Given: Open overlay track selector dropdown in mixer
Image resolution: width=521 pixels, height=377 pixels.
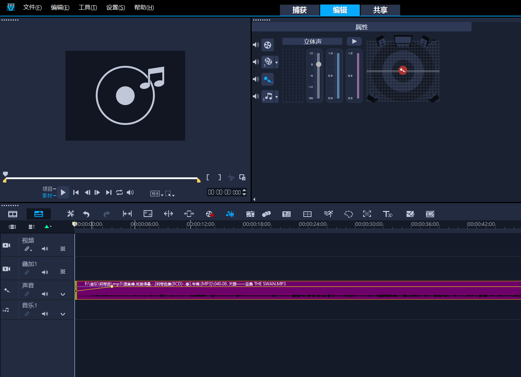Looking at the screenshot, I should pos(276,62).
